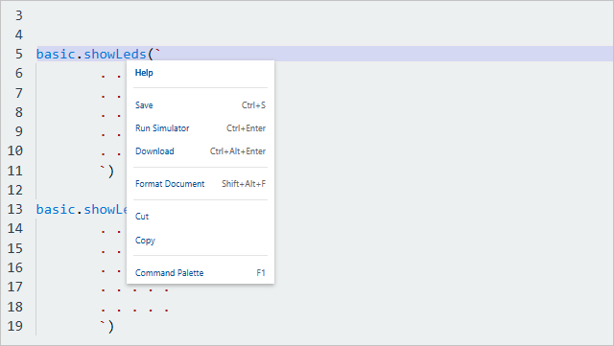The height and width of the screenshot is (346, 614).
Task: Click the closing backtick parenthesis on line 19
Action: (x=106, y=326)
